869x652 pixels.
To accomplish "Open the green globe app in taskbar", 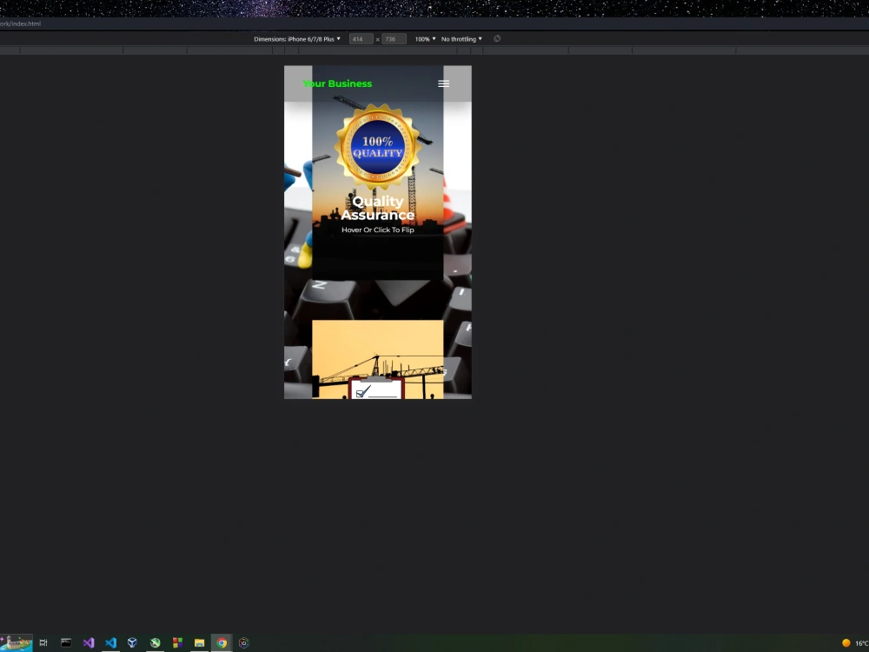I will tap(156, 642).
